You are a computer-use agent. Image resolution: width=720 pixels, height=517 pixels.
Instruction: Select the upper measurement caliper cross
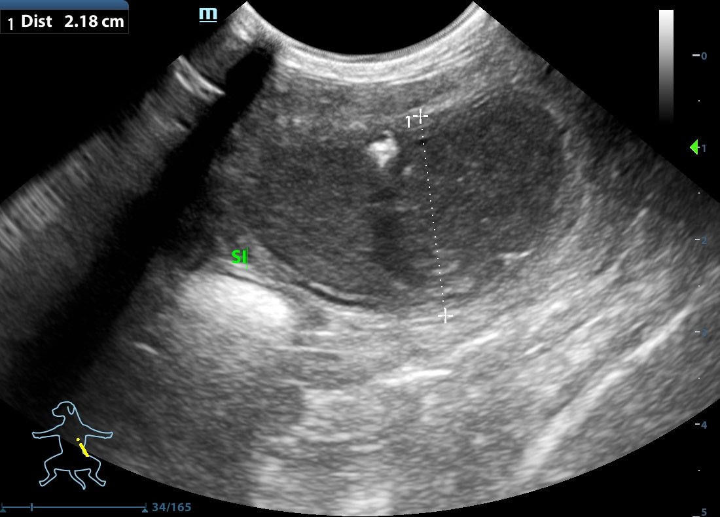(420, 116)
